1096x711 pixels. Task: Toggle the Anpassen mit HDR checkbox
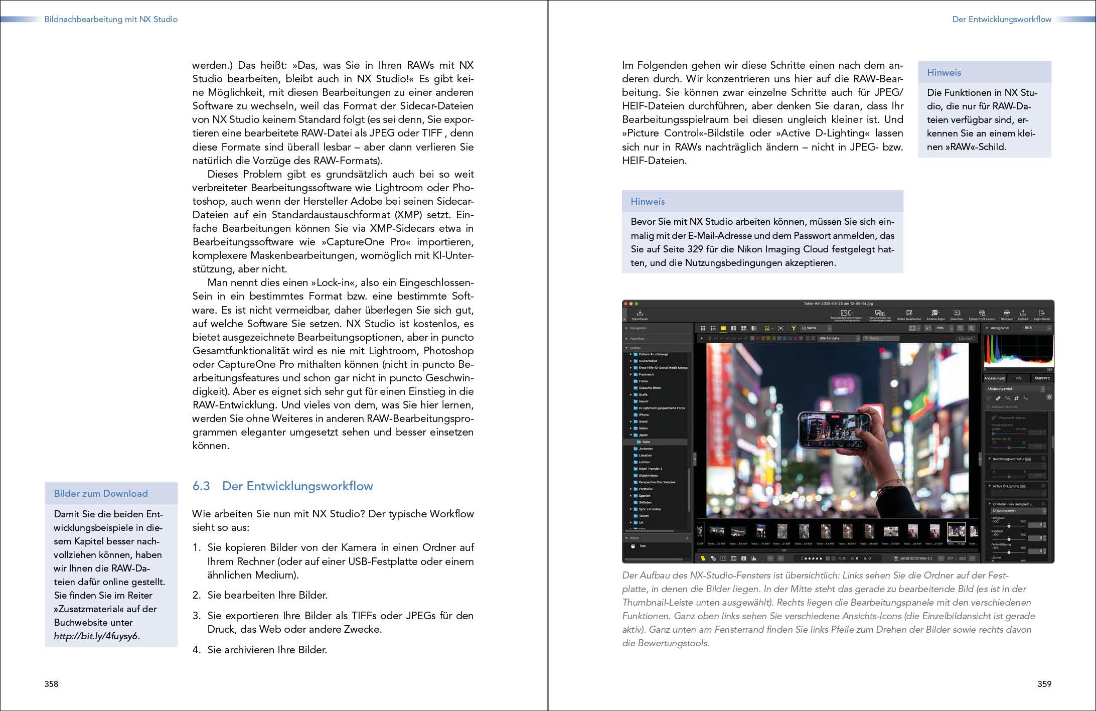coord(988,407)
